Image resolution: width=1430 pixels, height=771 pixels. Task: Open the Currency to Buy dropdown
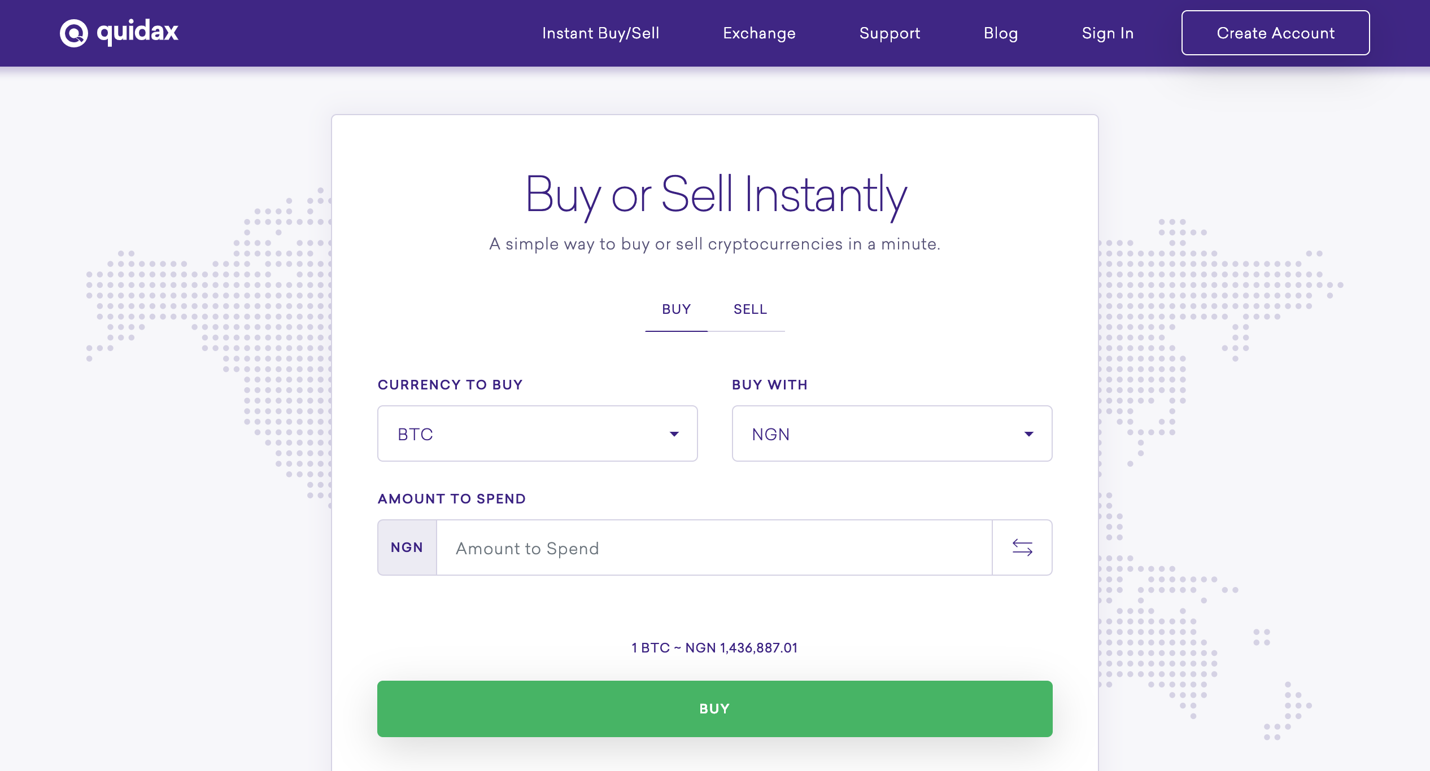coord(537,433)
